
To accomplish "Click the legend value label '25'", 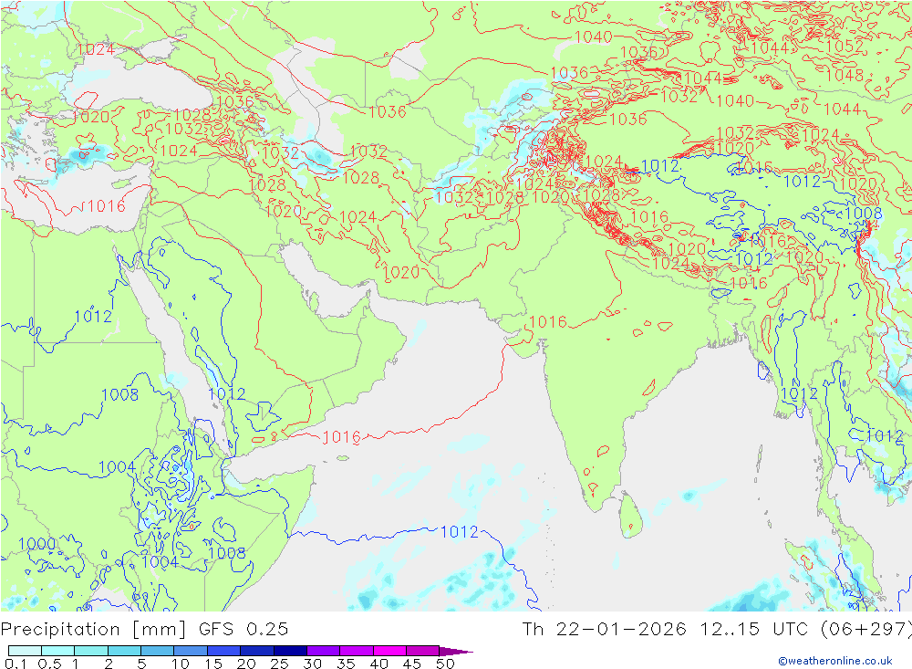I will click(280, 664).
